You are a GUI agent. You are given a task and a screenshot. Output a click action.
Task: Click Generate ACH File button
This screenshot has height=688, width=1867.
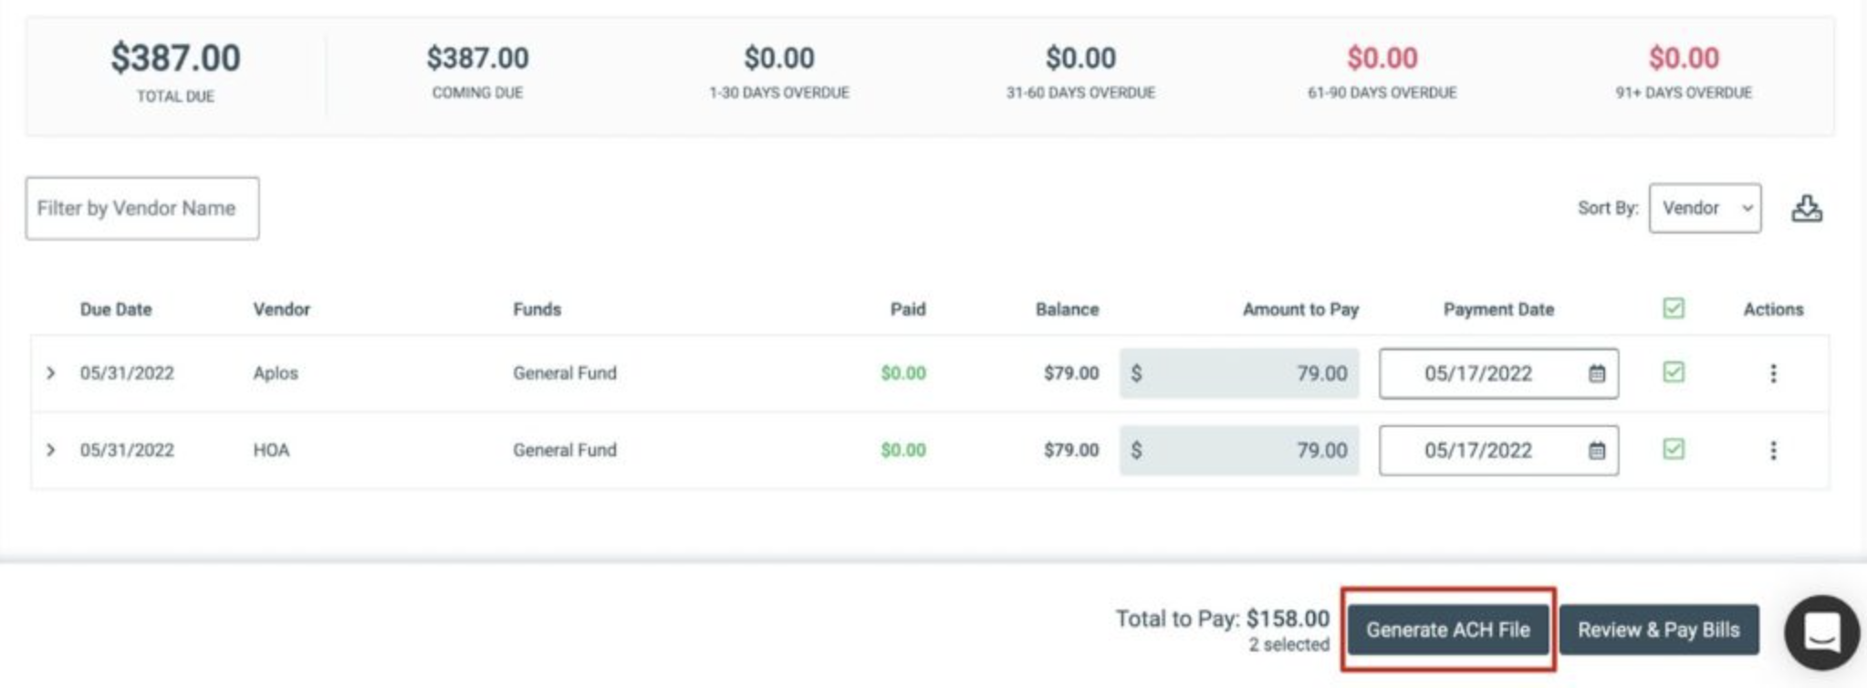coord(1448,630)
